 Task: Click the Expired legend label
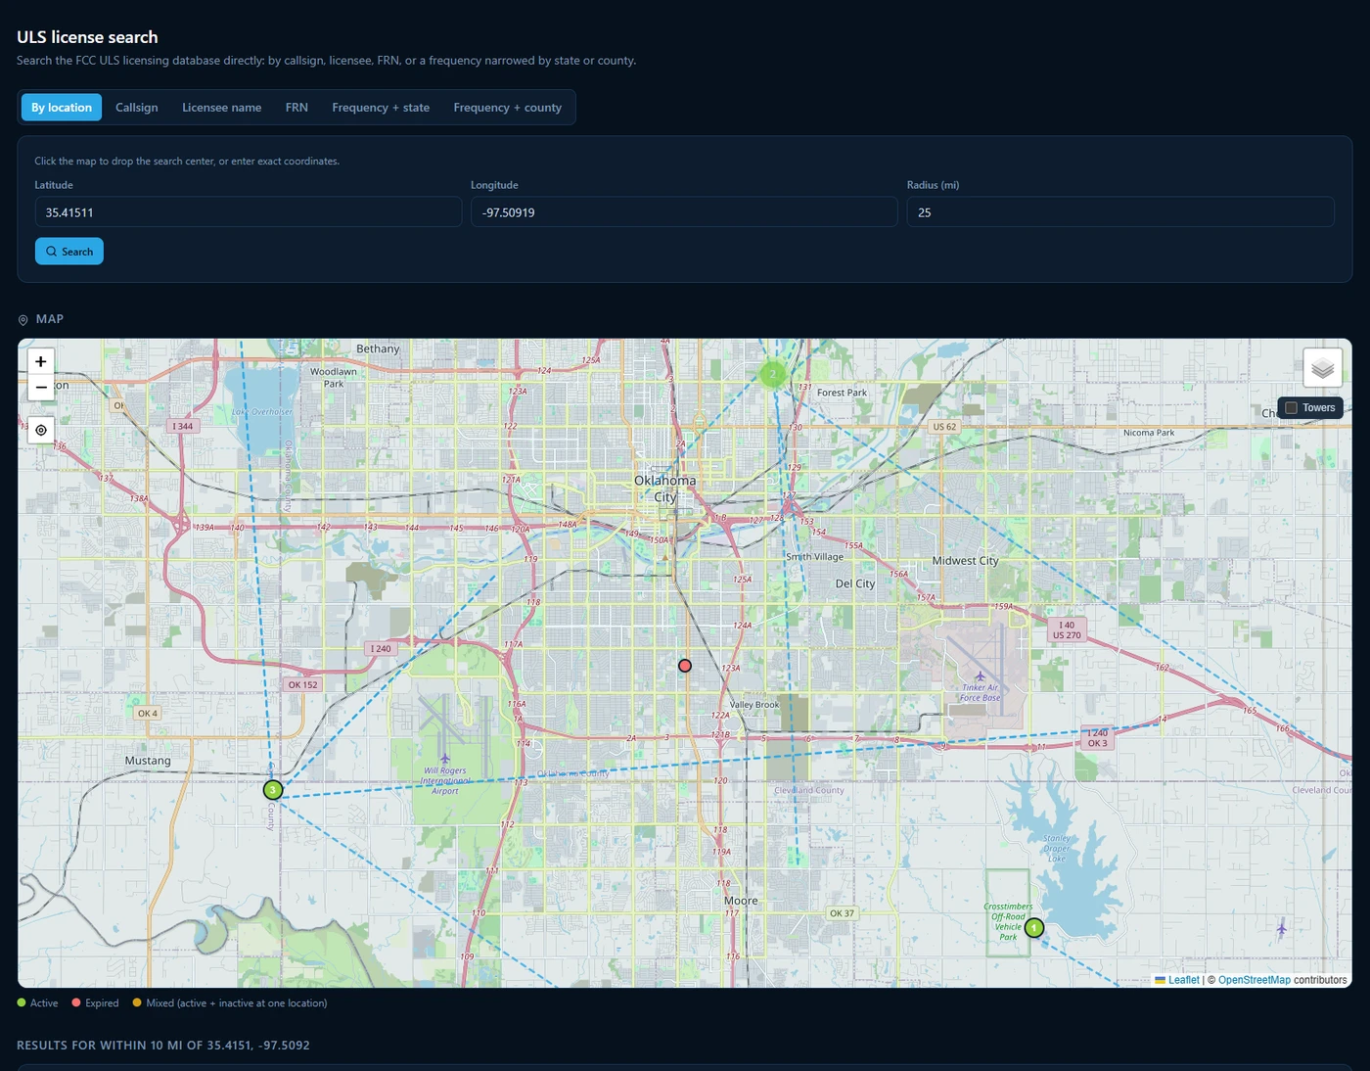click(102, 1003)
